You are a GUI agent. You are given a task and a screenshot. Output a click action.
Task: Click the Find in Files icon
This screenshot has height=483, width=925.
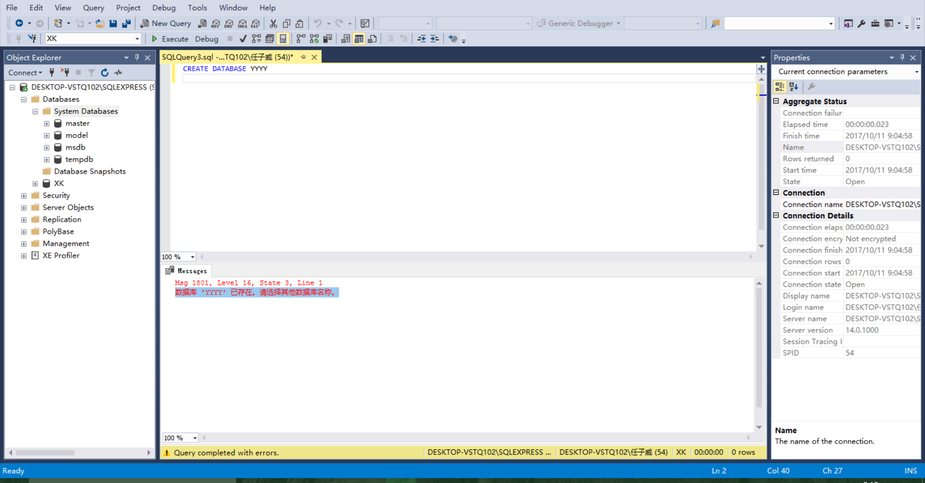[715, 23]
